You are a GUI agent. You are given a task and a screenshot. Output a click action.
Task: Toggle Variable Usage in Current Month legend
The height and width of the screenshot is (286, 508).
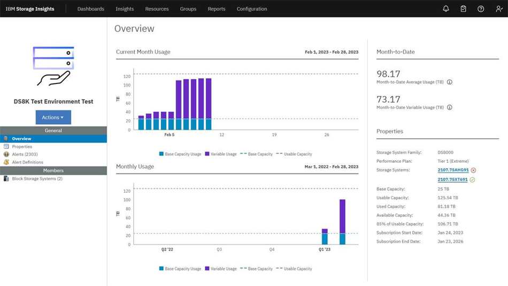coord(221,154)
